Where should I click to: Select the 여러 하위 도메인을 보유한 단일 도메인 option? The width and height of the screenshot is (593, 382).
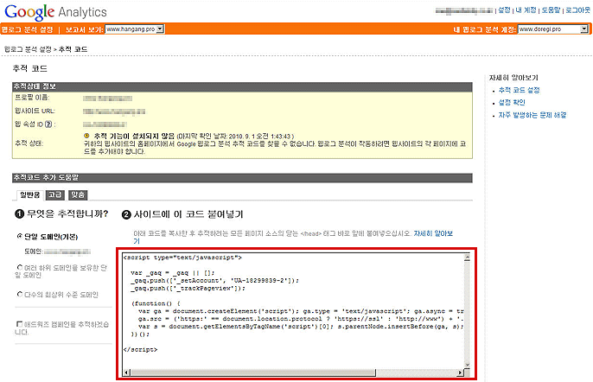click(x=20, y=267)
